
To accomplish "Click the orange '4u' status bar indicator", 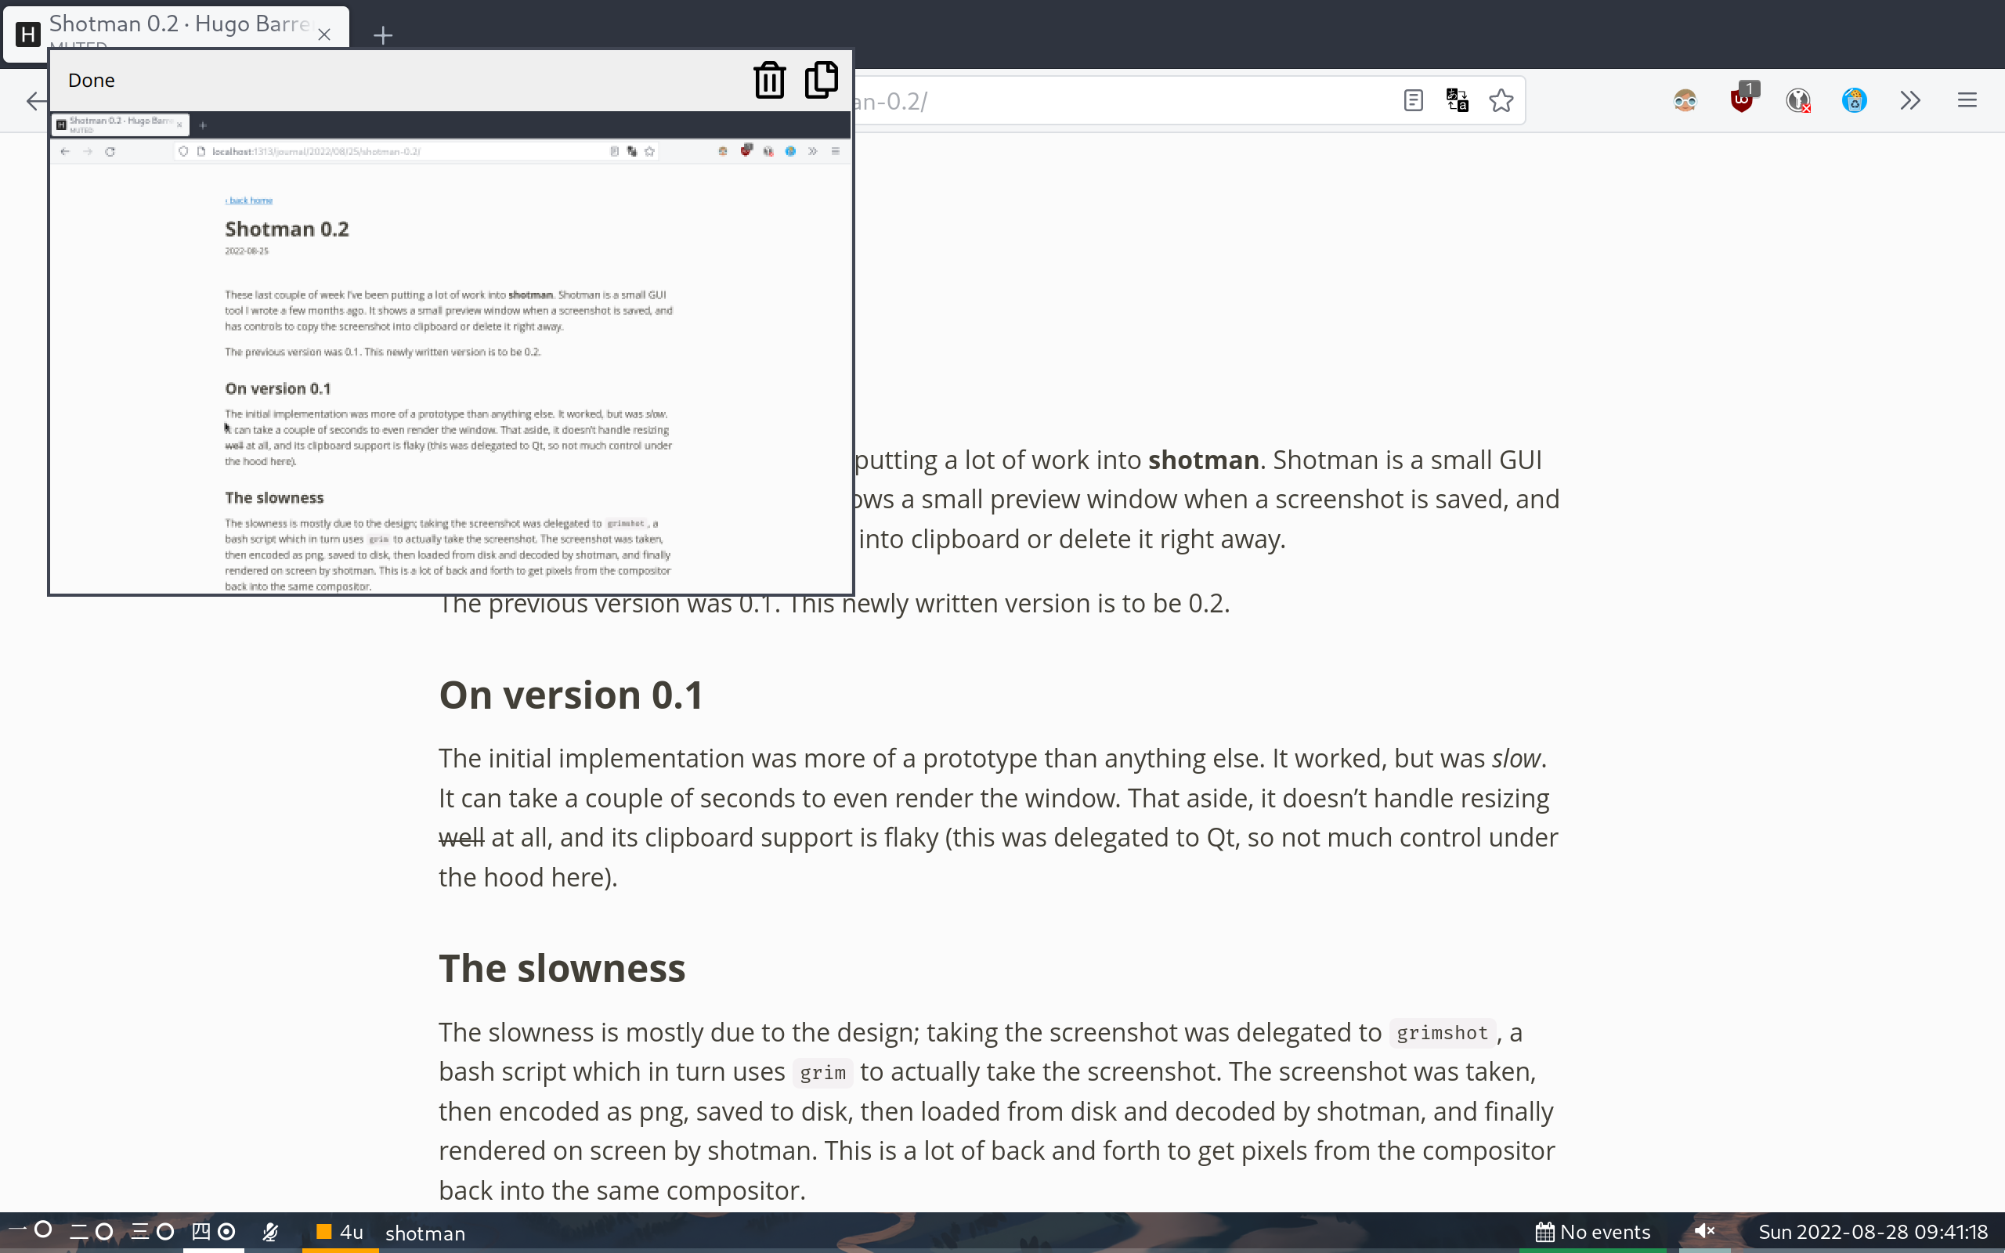I will pos(340,1233).
